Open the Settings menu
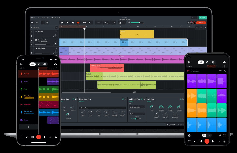This screenshot has width=237, height=153. pyautogui.click(x=53, y=18)
